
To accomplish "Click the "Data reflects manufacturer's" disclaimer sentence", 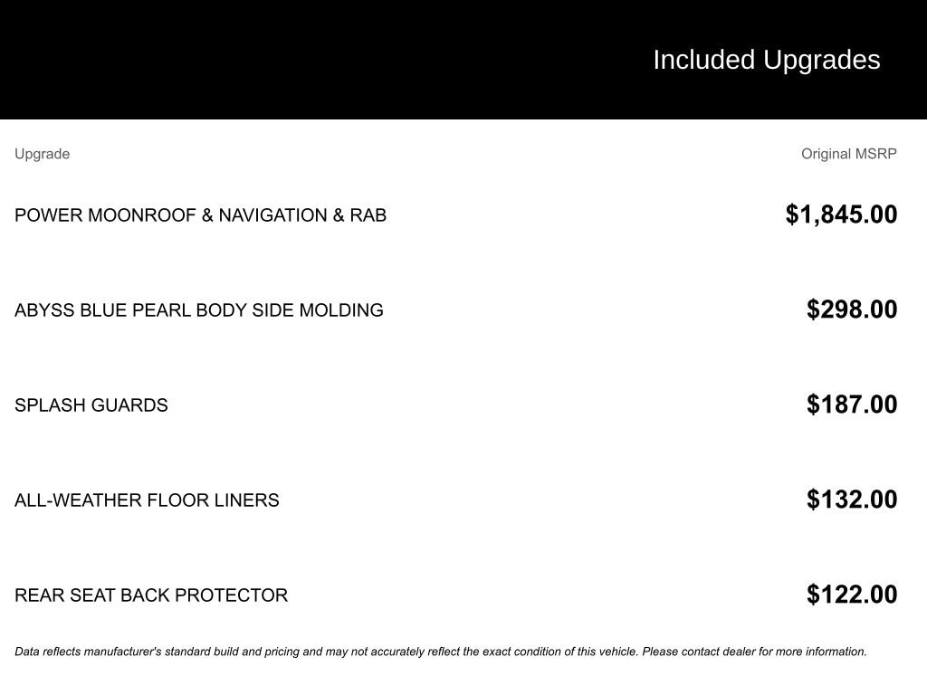I will [x=326, y=652].
